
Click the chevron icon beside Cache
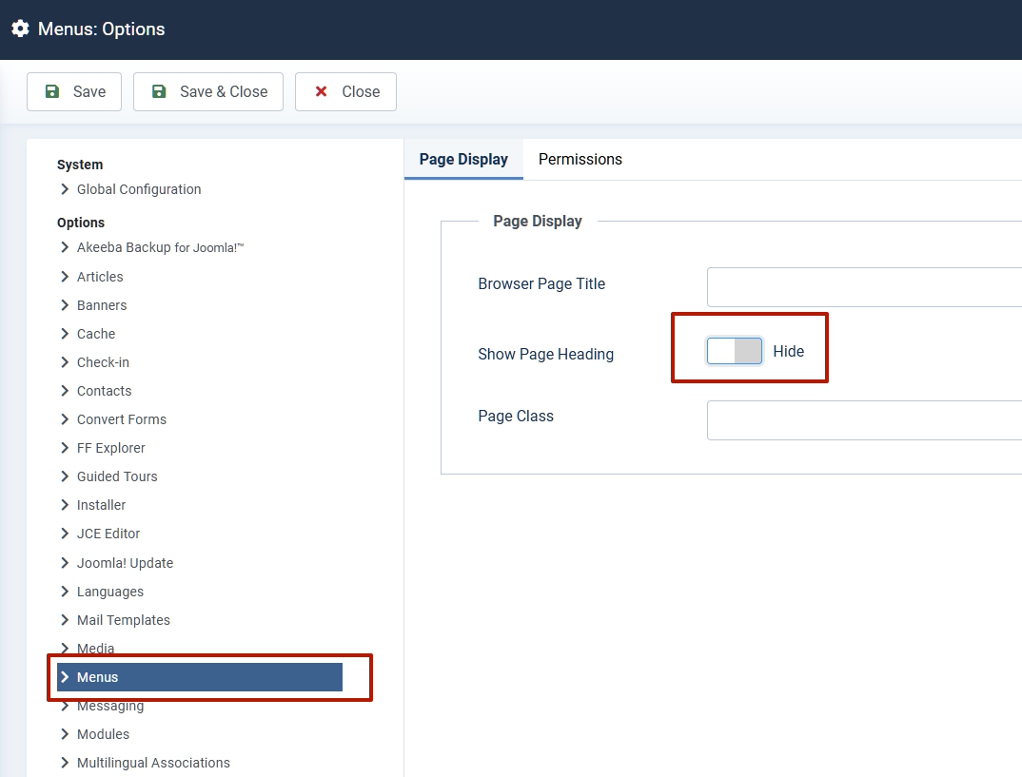[x=65, y=334]
